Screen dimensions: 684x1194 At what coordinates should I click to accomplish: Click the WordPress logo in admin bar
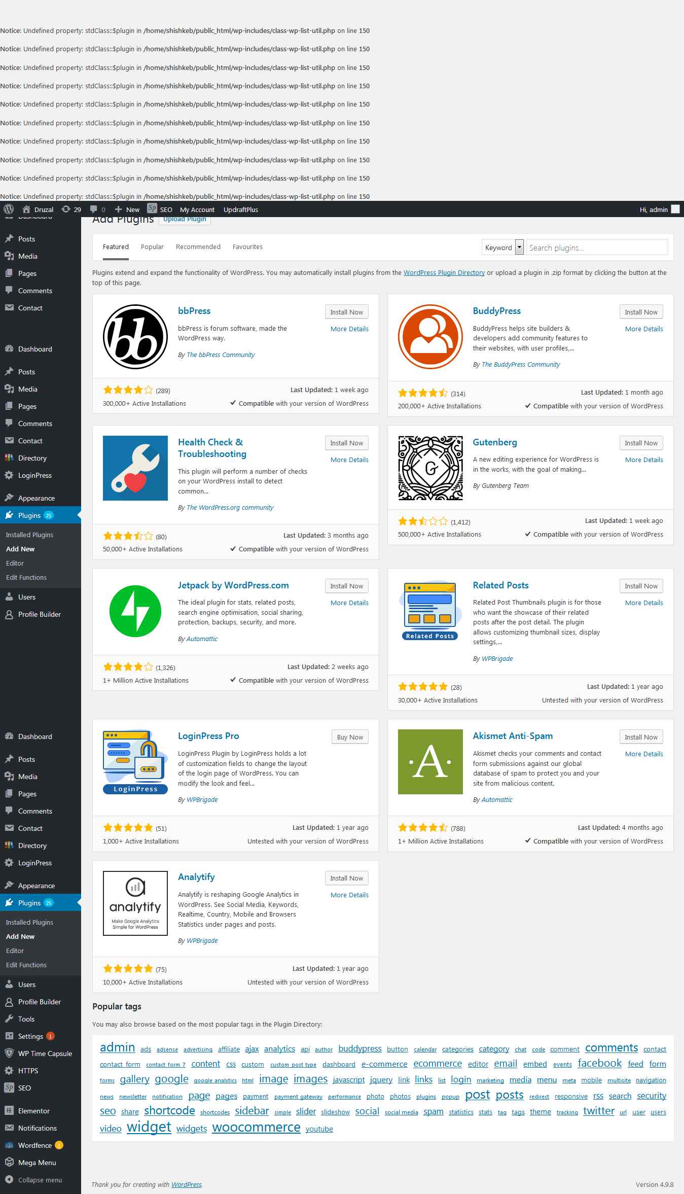click(9, 209)
